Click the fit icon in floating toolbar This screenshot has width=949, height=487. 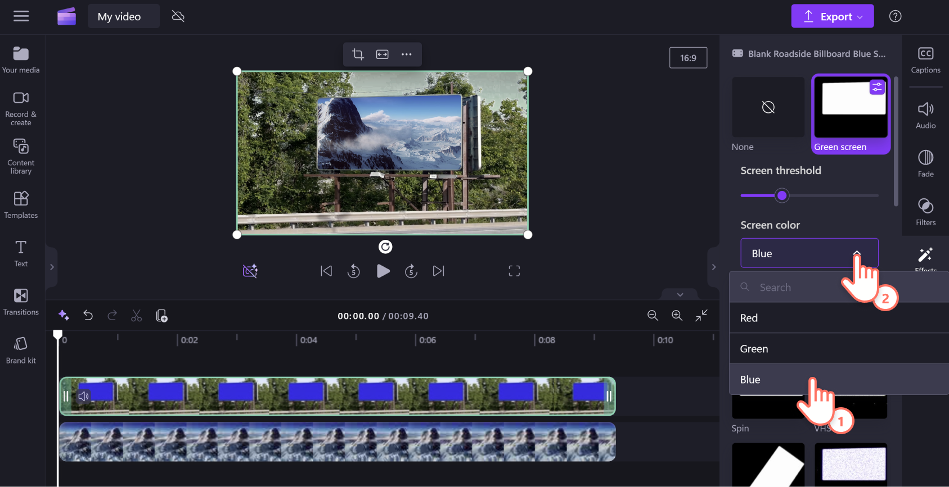point(383,54)
